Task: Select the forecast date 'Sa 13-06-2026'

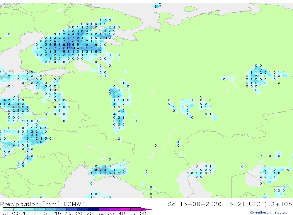Action: click(x=195, y=204)
